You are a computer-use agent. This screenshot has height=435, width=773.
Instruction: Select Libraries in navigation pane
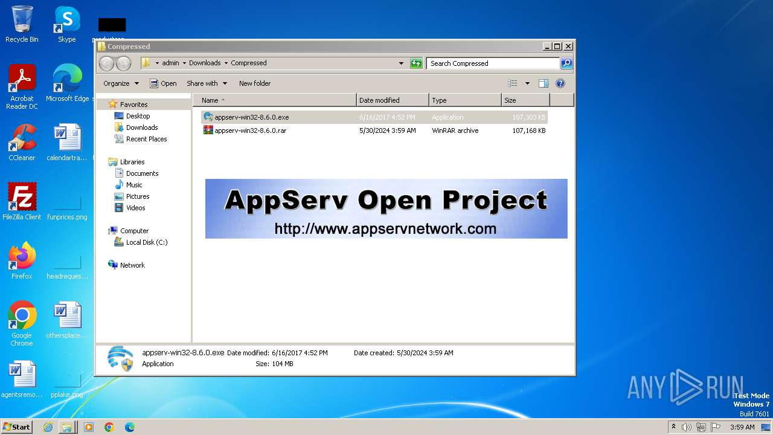coord(132,162)
